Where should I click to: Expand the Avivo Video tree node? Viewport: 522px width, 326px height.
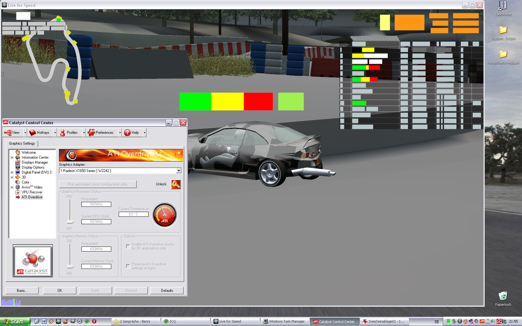point(12,187)
